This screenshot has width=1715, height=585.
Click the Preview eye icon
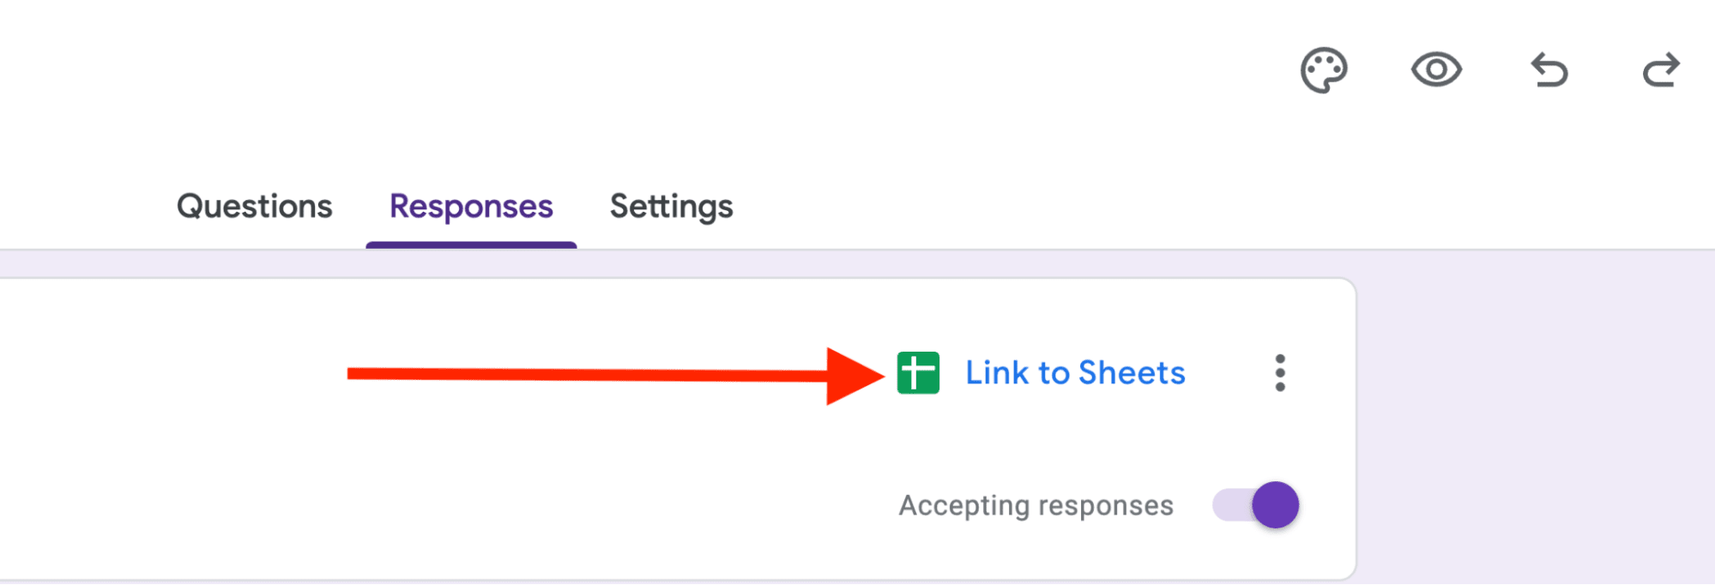pyautogui.click(x=1436, y=69)
